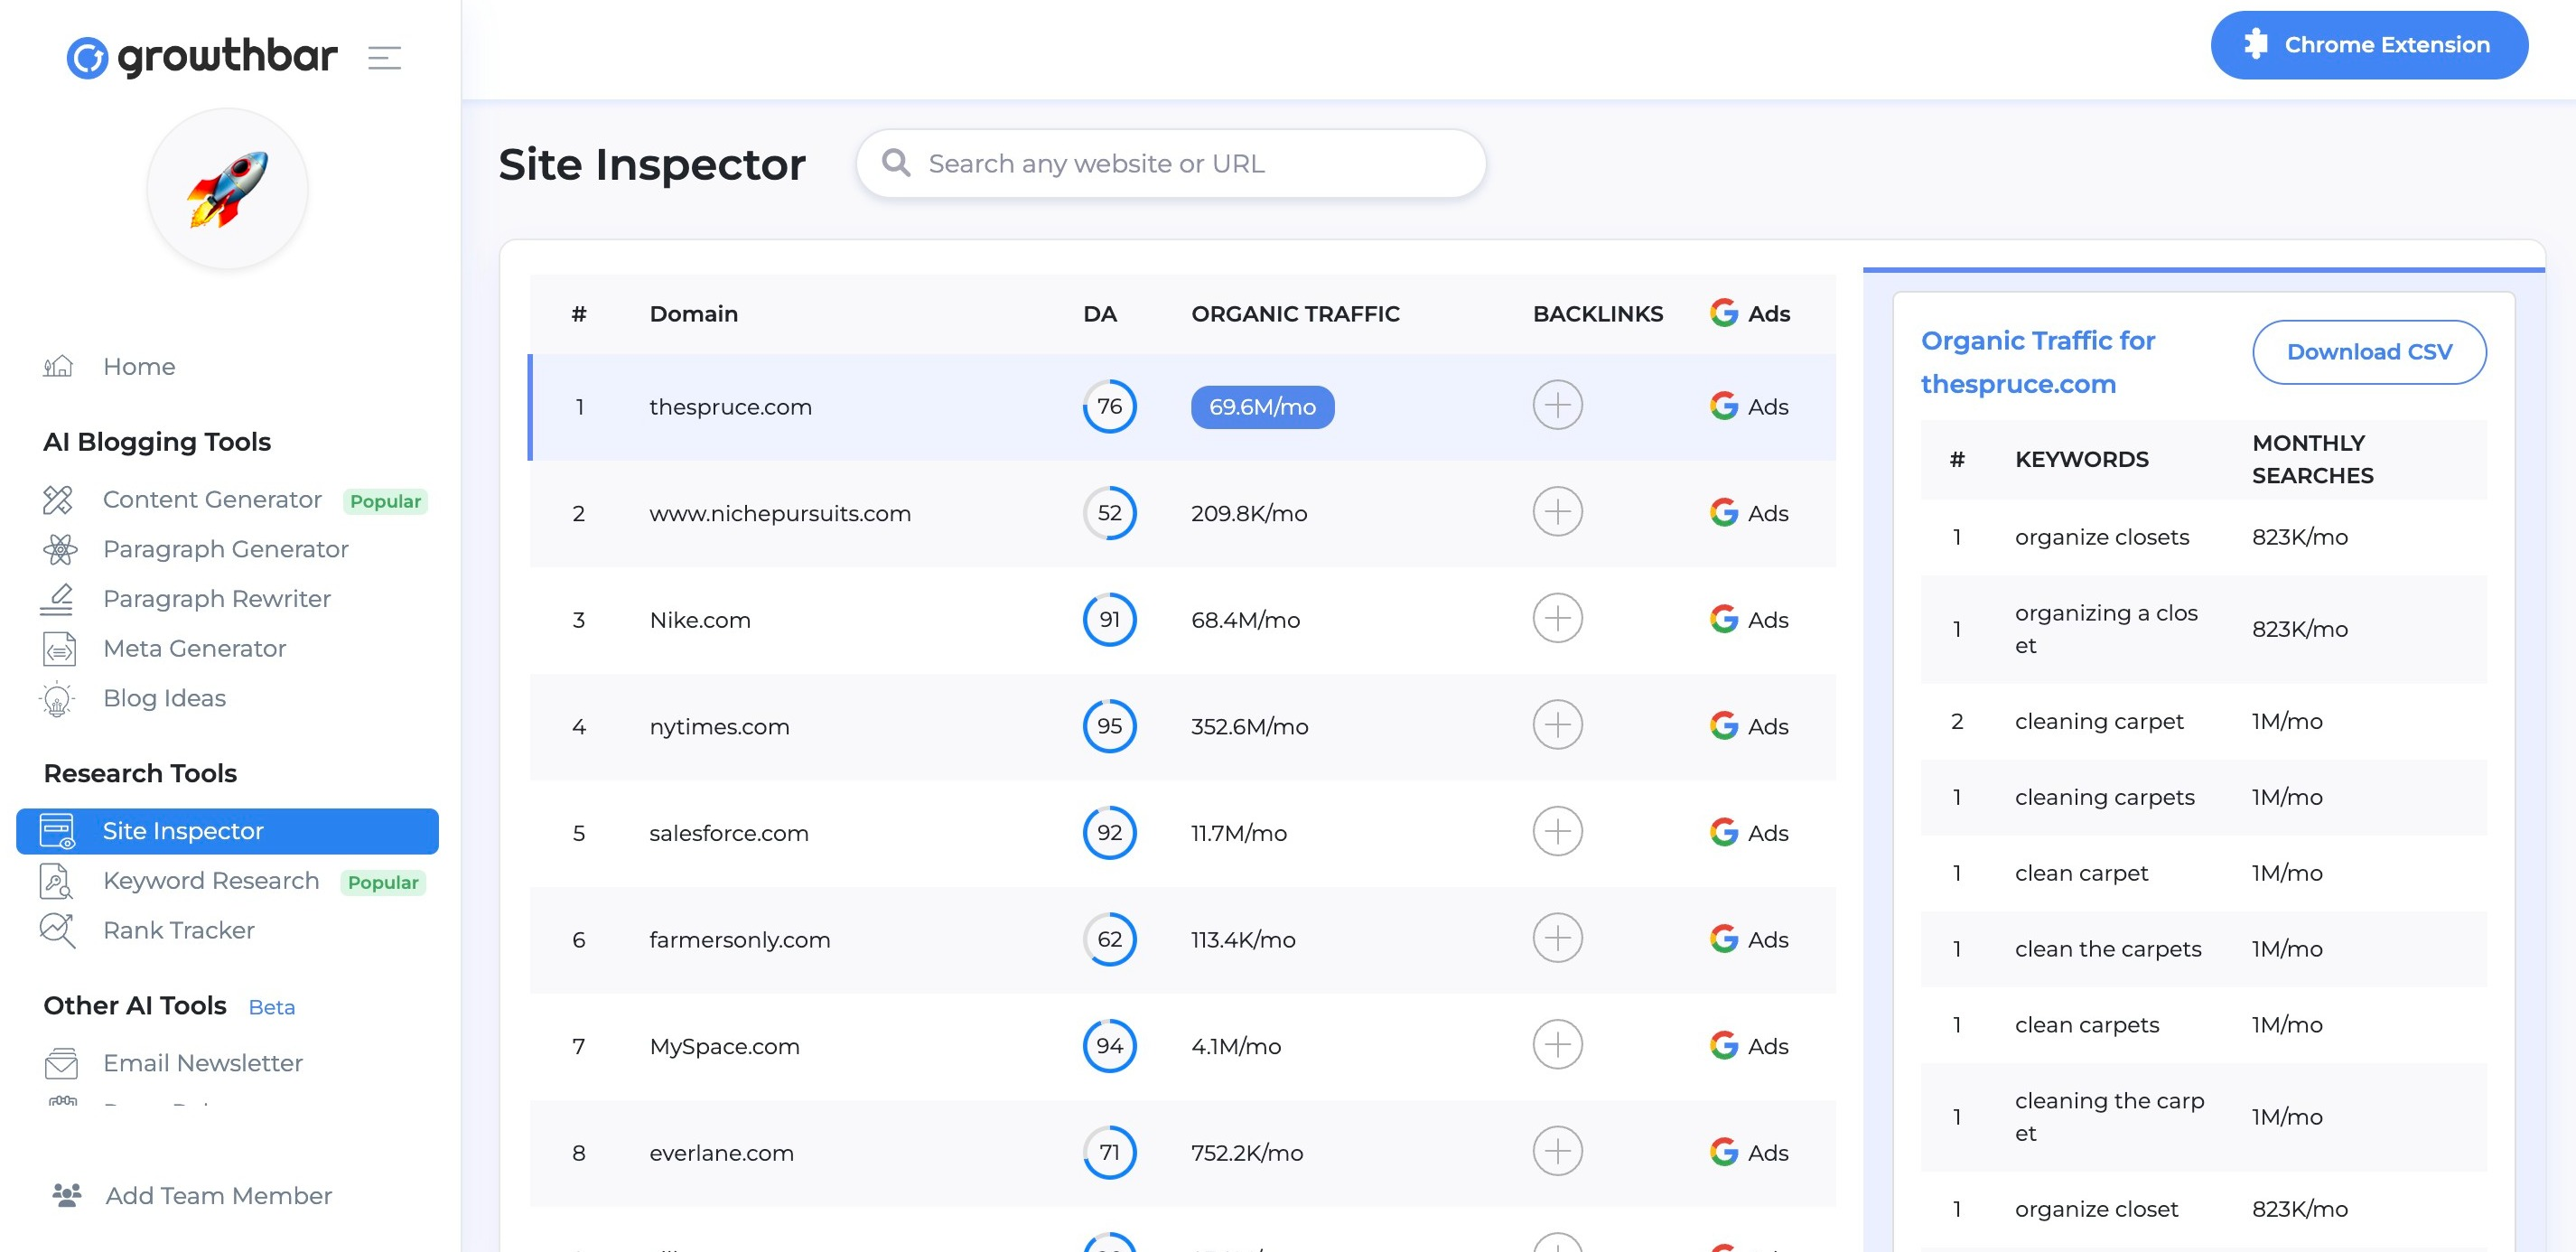
Task: Click 113.4K/mo traffic for farmersonly.com
Action: pos(1243,940)
